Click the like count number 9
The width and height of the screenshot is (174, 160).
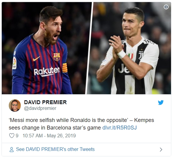[x=17, y=136]
